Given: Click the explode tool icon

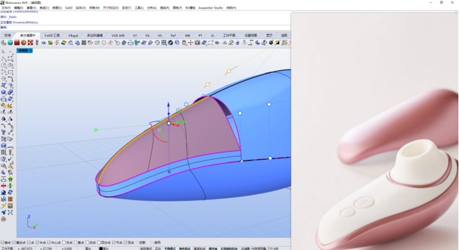Looking at the screenshot, I should tap(10, 105).
